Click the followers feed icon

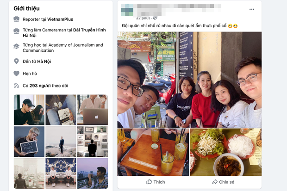tap(16, 86)
